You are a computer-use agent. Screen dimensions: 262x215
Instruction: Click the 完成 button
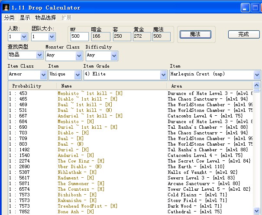click(244, 34)
